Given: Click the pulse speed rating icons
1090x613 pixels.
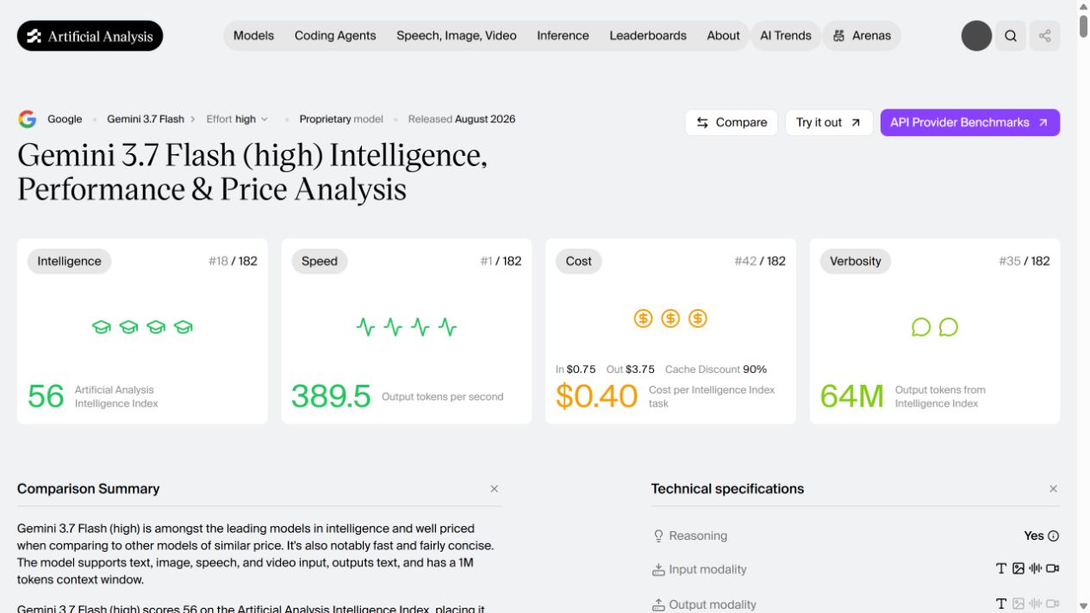Looking at the screenshot, I should (x=407, y=327).
